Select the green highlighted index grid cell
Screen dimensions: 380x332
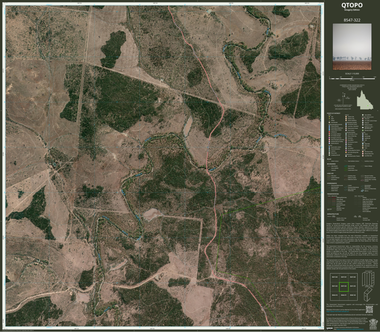pyautogui.click(x=343, y=286)
